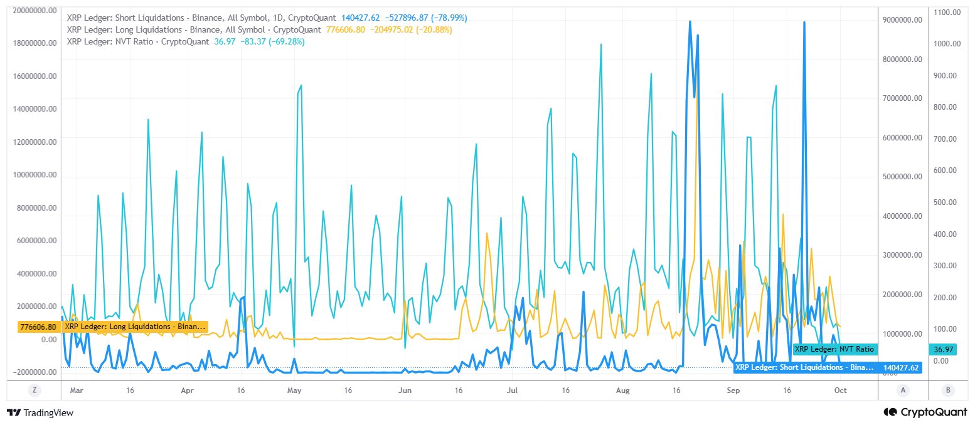This screenshot has height=425, width=975.
Task: Click the B button below the axes
Action: (948, 390)
